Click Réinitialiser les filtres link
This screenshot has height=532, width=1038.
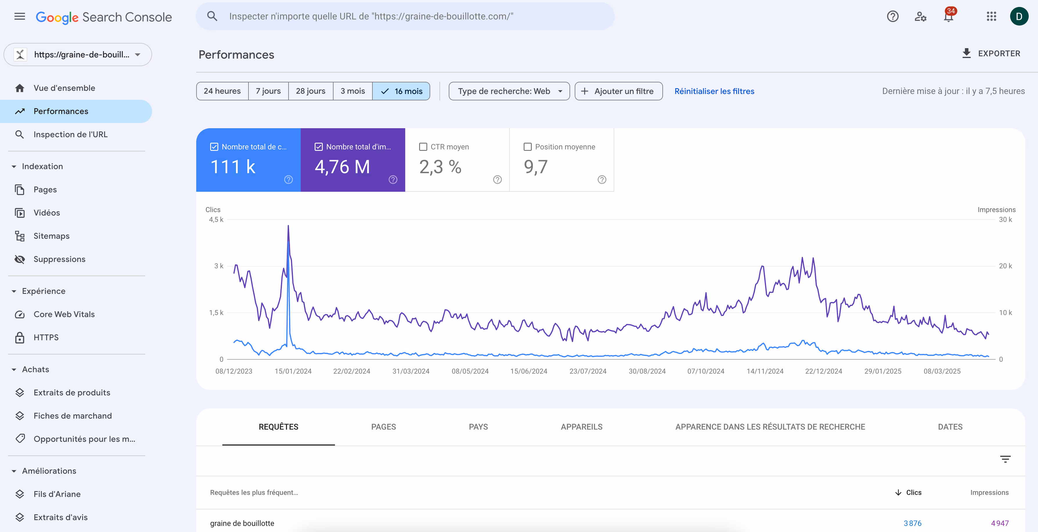coord(714,91)
